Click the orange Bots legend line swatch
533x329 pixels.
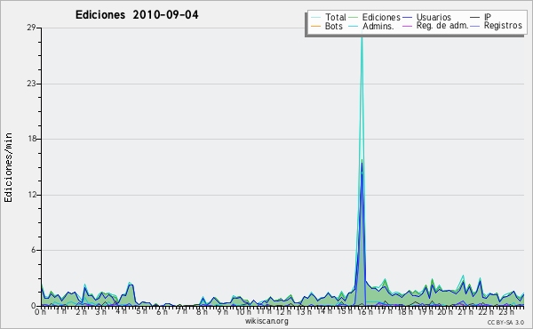(315, 26)
